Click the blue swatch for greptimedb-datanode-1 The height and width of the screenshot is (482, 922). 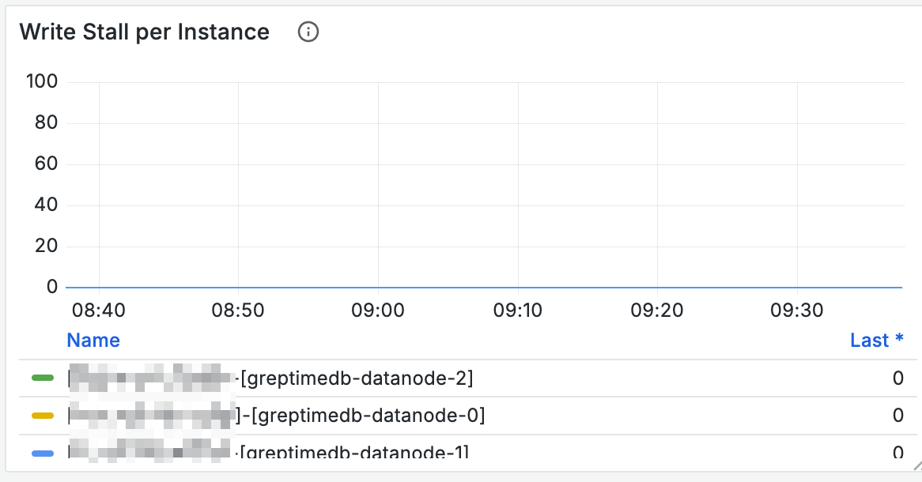click(42, 453)
